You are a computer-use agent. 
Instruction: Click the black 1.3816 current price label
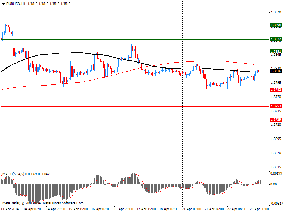coord(276,71)
